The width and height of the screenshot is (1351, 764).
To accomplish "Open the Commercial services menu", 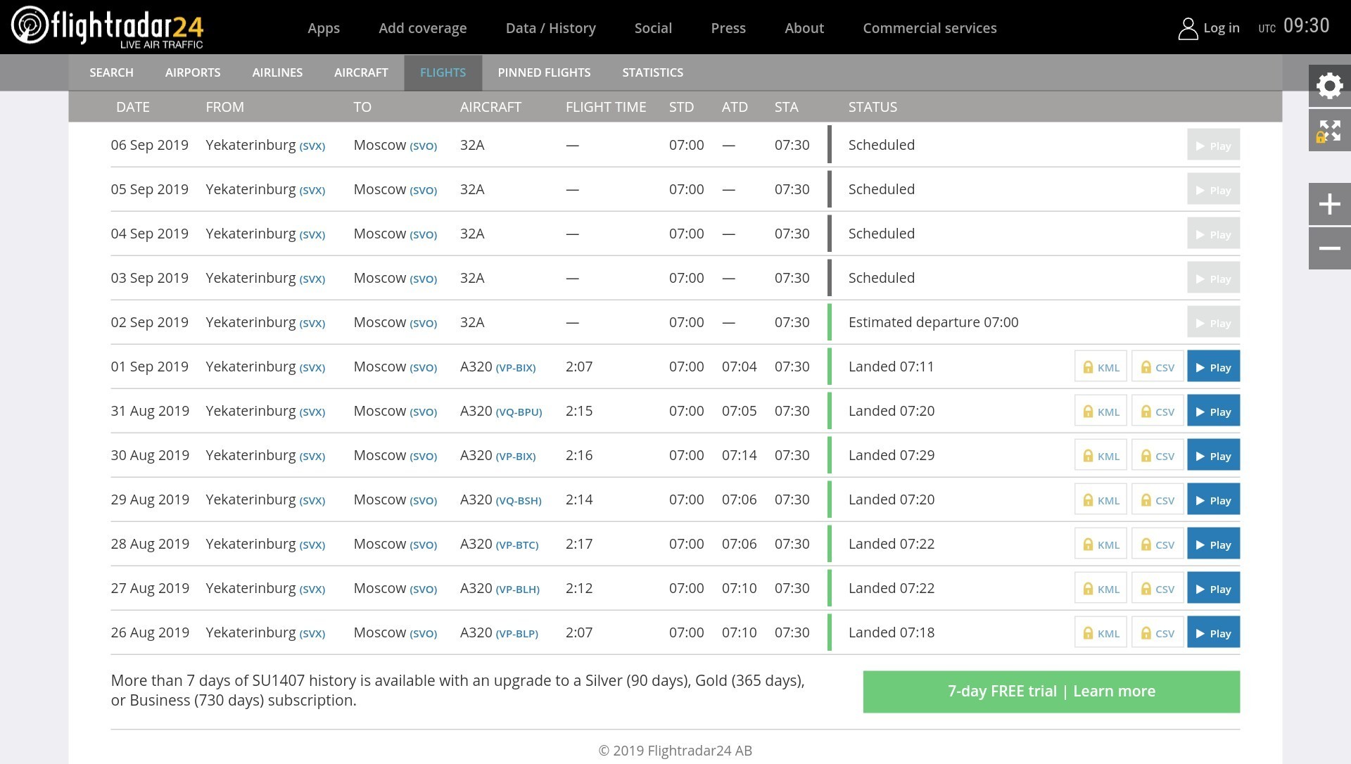I will (930, 28).
